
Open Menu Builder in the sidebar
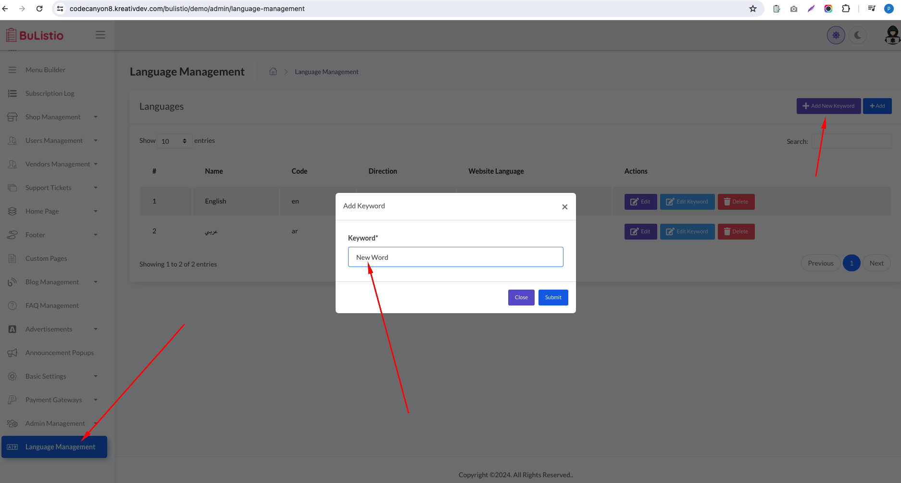(x=45, y=70)
